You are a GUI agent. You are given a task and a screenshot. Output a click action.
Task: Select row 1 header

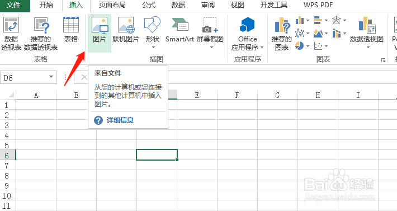(x=8, y=105)
